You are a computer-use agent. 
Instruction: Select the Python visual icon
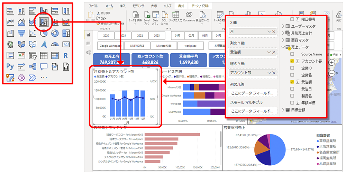tap(10, 66)
